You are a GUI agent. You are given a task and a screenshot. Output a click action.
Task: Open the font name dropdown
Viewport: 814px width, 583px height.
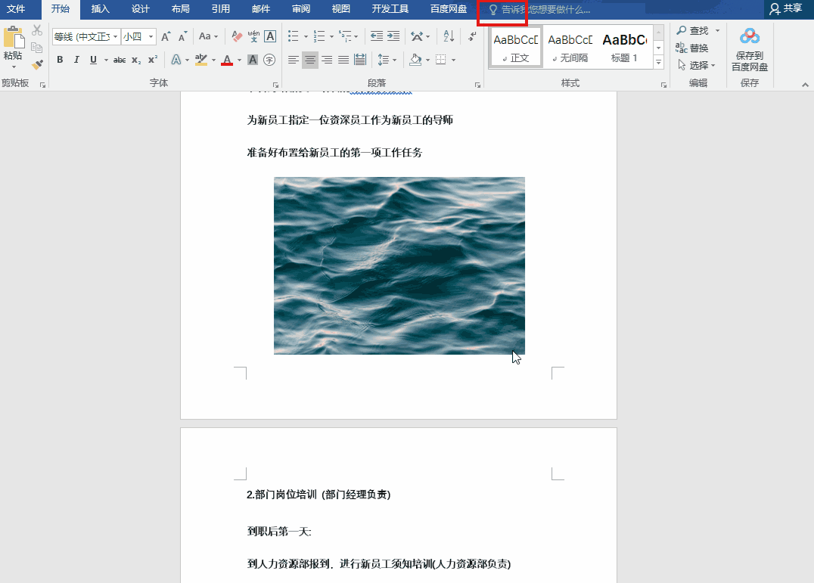pyautogui.click(x=115, y=36)
